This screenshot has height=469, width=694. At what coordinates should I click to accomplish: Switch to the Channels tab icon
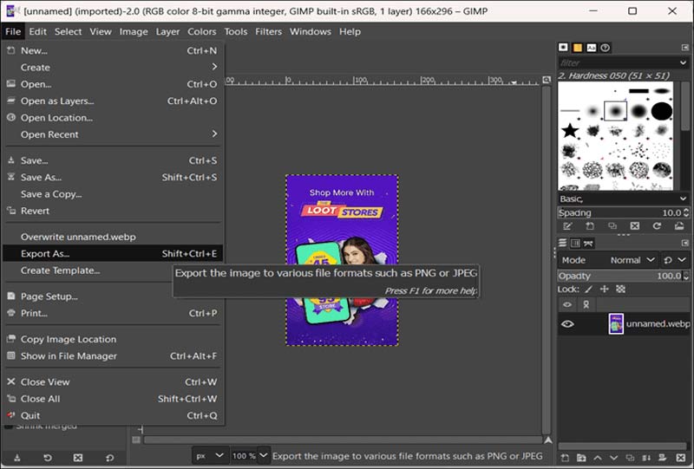(575, 243)
